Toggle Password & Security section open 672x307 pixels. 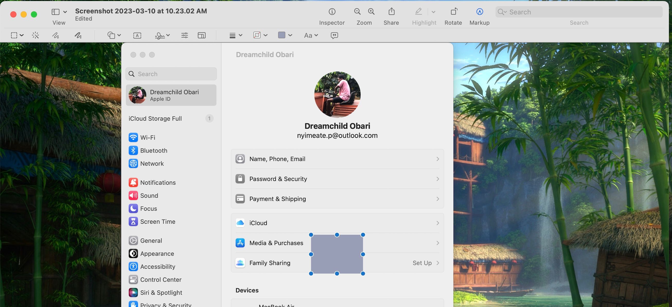click(337, 178)
